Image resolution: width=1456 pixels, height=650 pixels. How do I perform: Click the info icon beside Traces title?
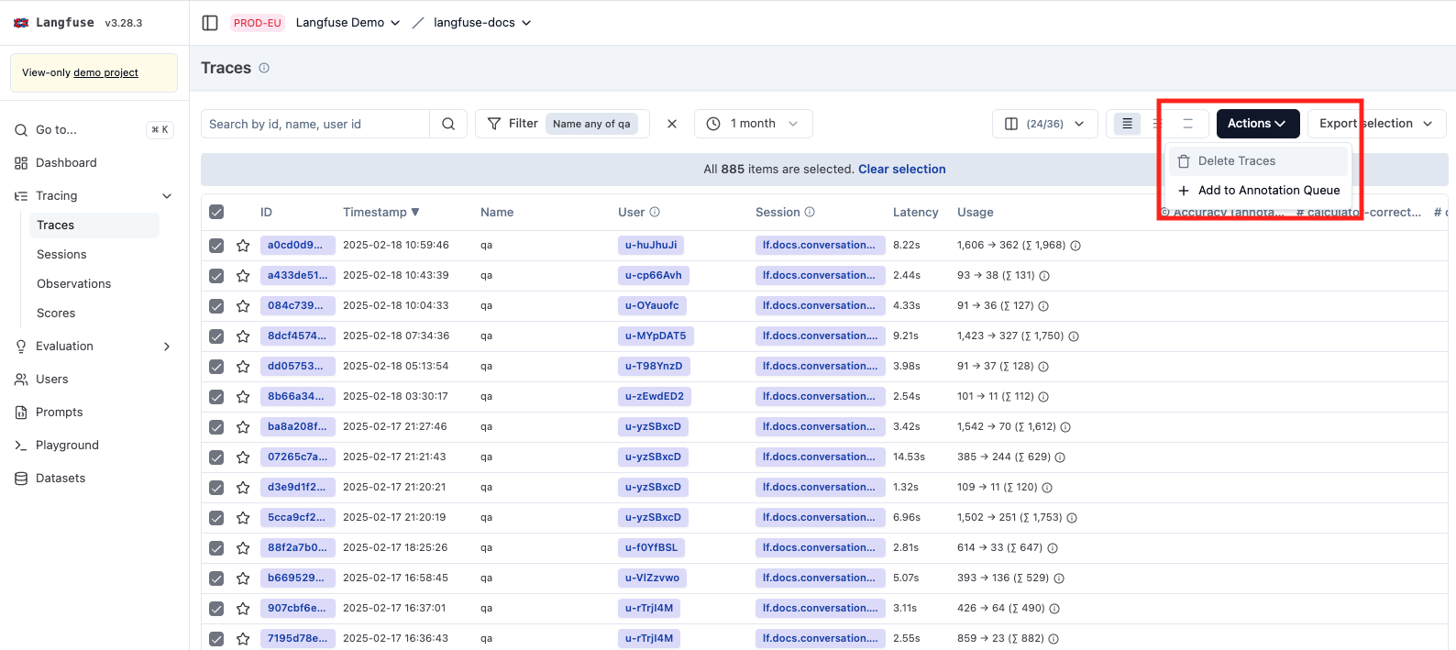(264, 68)
